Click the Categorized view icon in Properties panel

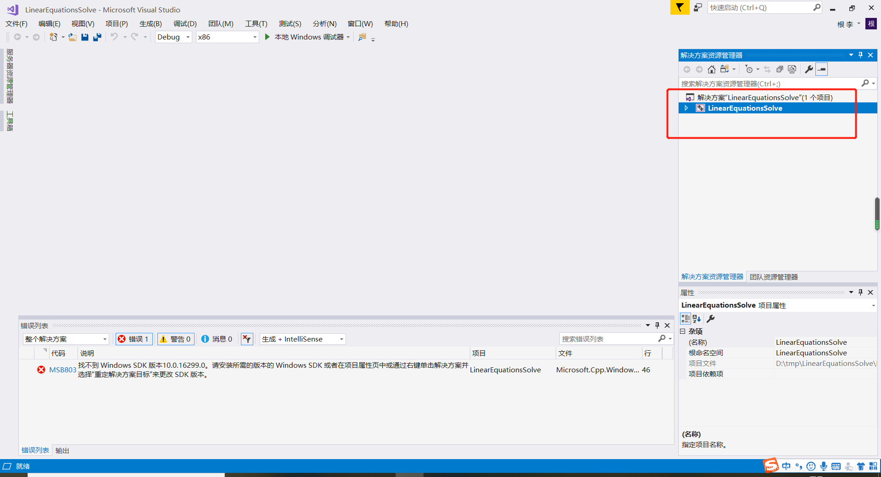[686, 319]
